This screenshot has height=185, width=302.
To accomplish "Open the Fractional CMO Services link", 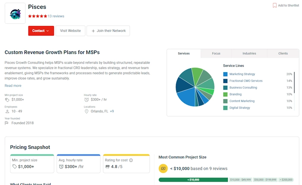I will 246,81.
